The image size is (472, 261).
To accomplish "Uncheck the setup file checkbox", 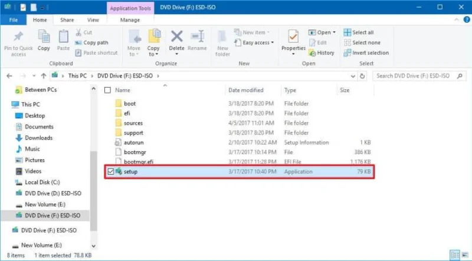I will click(110, 172).
